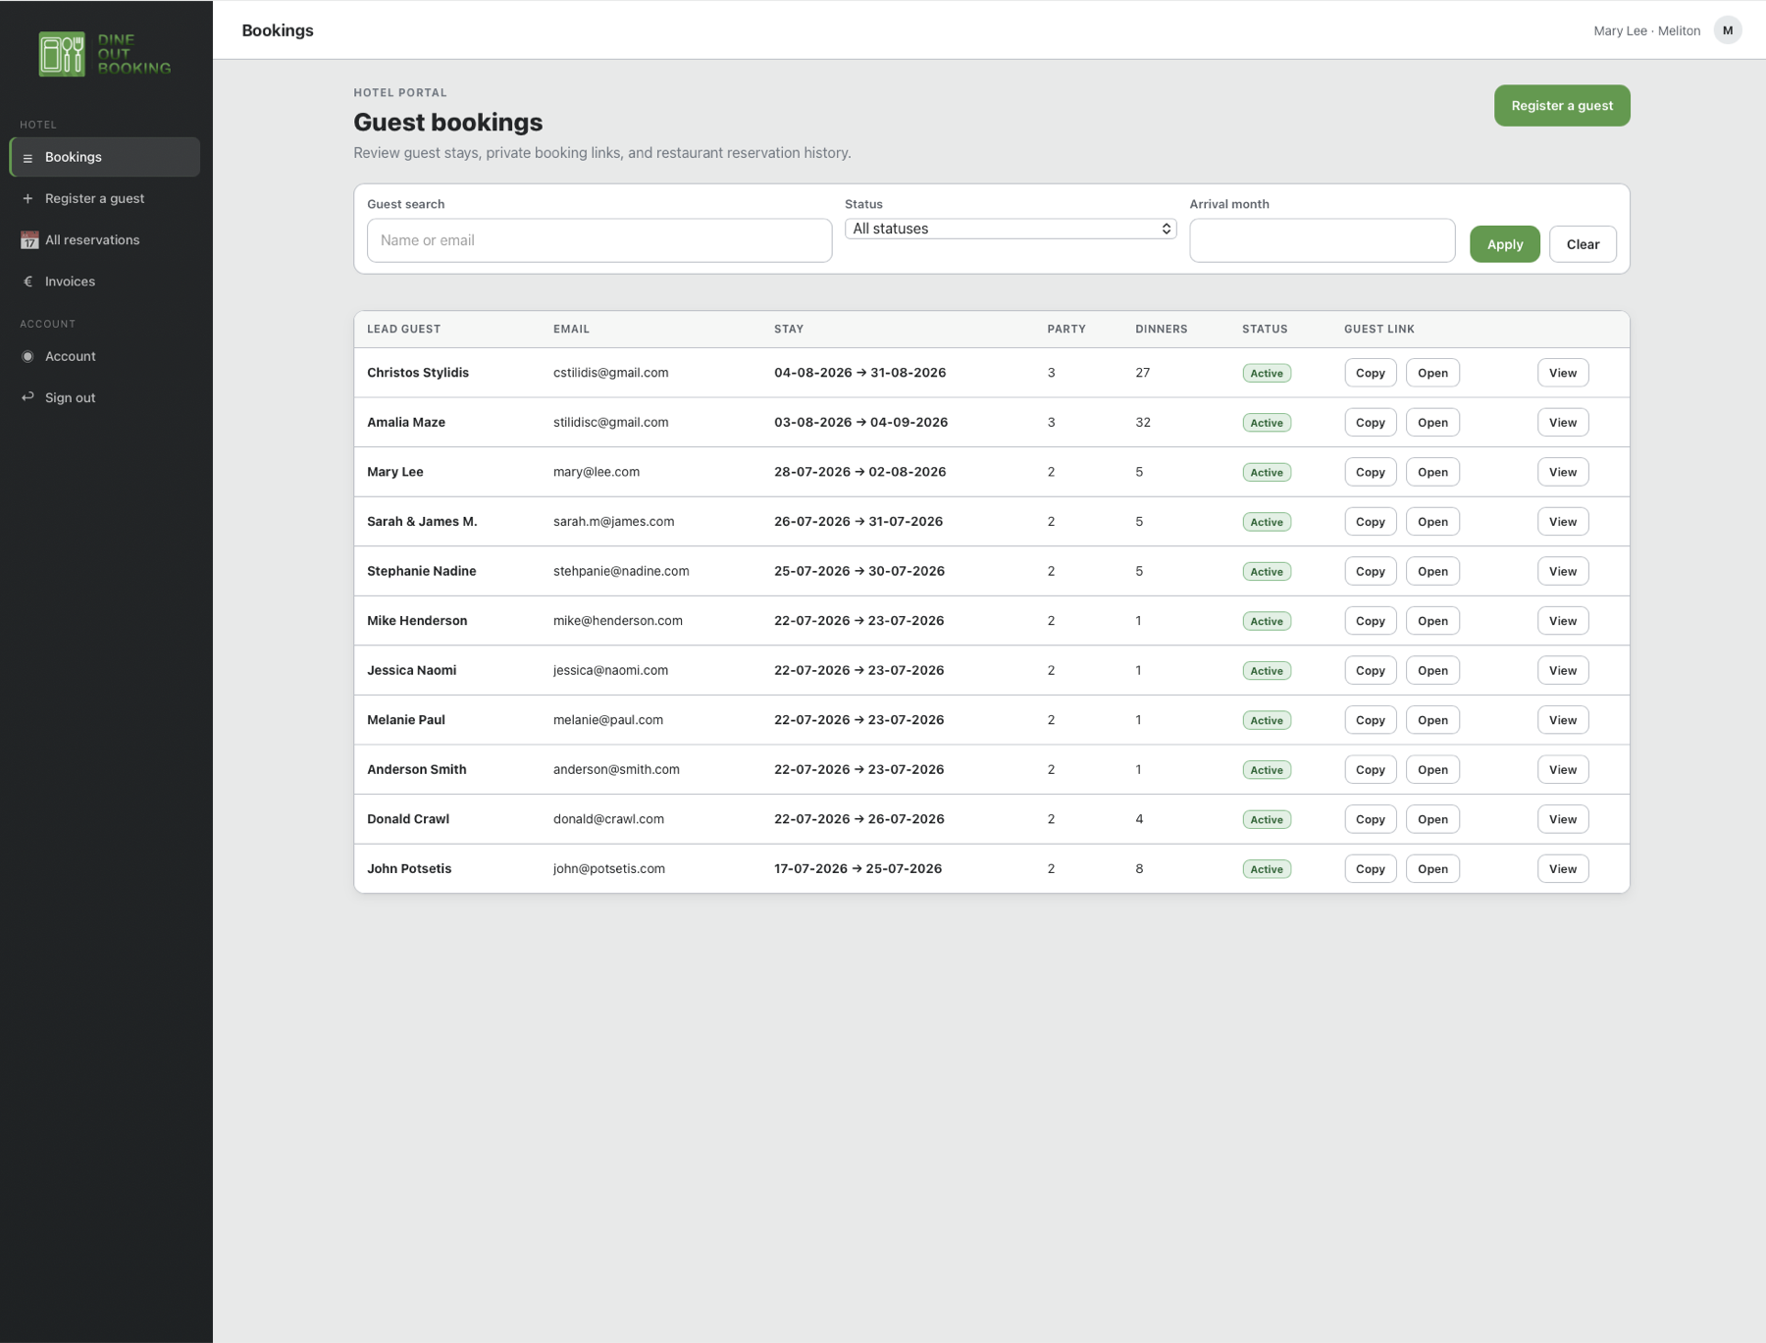View booking of Mary Lee
The image size is (1766, 1343).
tap(1562, 472)
